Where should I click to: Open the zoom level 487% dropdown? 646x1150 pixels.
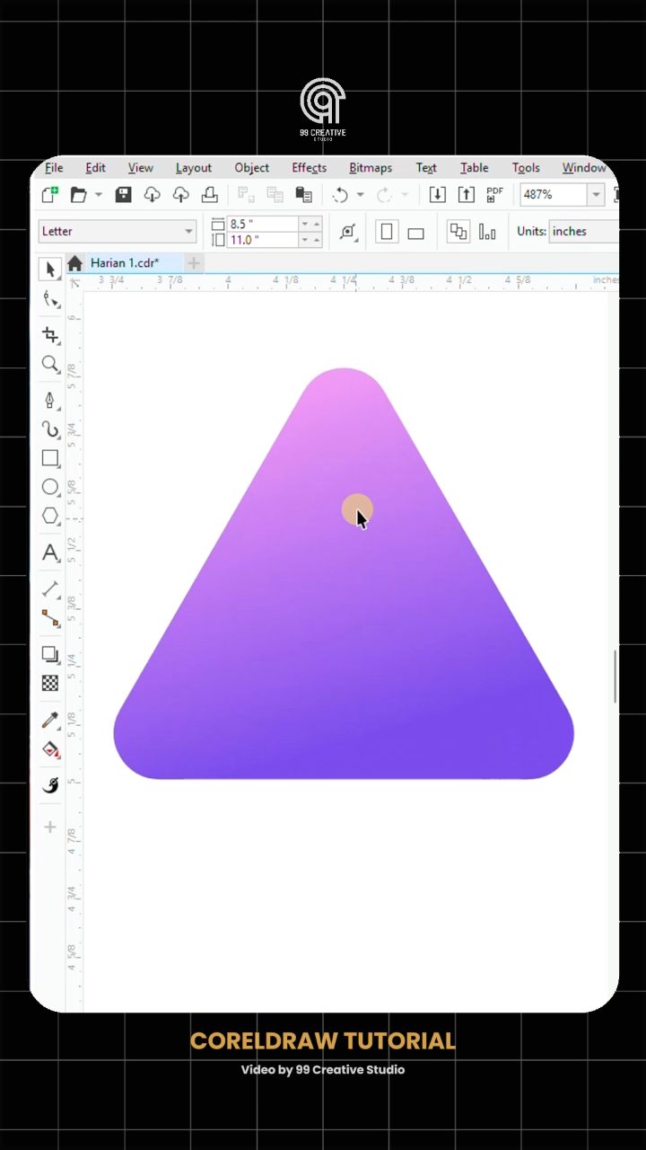click(596, 194)
